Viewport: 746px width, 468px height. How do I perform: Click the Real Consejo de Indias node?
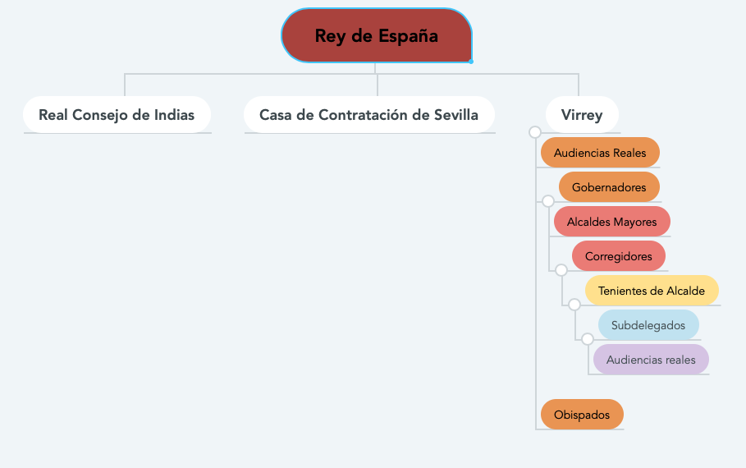coord(117,114)
